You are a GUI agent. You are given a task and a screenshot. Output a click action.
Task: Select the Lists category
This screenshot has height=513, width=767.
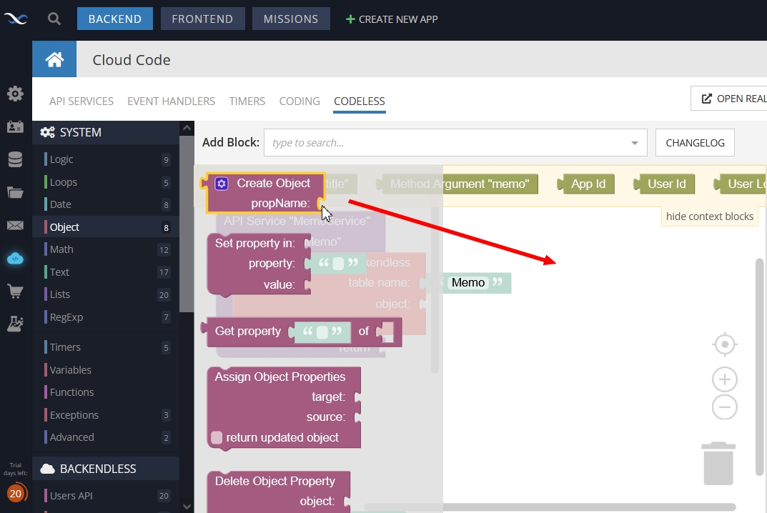click(x=106, y=294)
